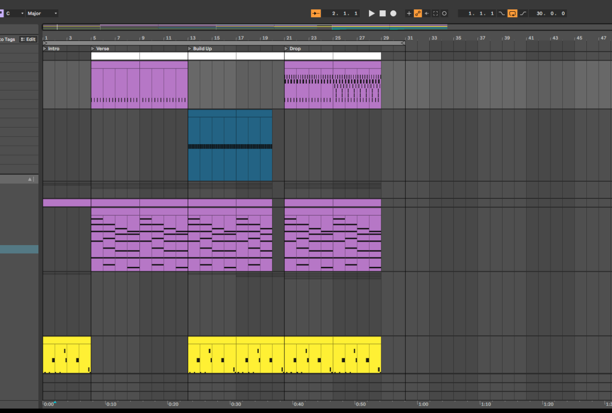612x413 pixels.
Task: Select the yellow clip under Build Up
Action: coord(236,355)
